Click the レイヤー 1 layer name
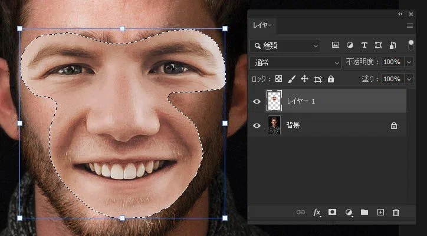The width and height of the screenshot is (427, 236). click(x=301, y=101)
